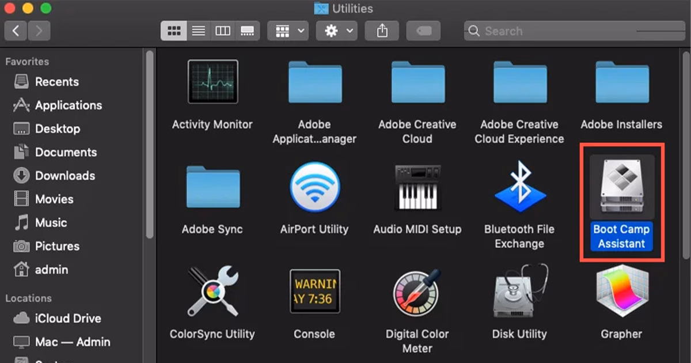Launch ColorSync Utility
The image size is (691, 363).
click(212, 292)
